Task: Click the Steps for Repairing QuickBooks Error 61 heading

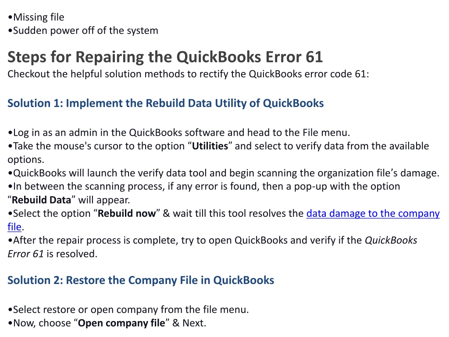Action: pos(165,57)
